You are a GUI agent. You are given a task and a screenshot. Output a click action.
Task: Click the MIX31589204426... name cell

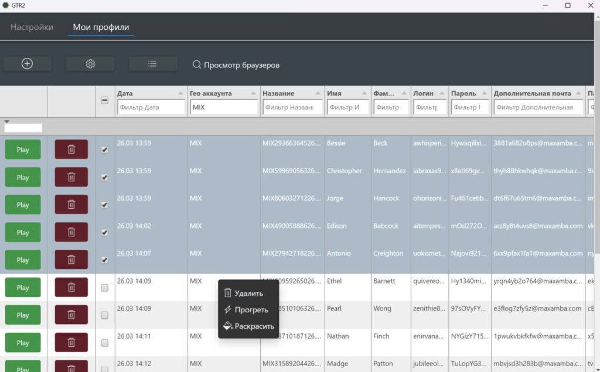(292, 364)
